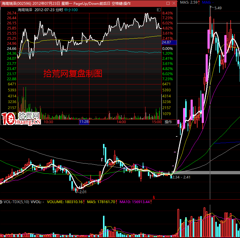Click the 2.01 low price annotation
The image size is (240, 238).
tap(83, 192)
